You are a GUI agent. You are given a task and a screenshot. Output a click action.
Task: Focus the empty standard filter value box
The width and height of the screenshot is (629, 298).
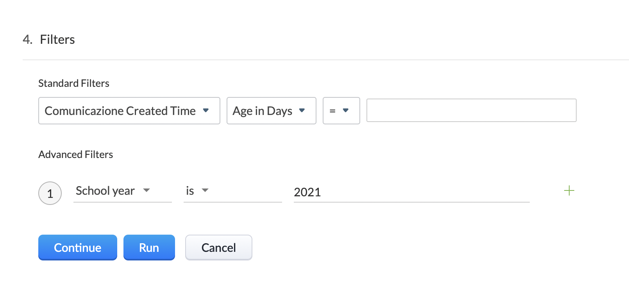471,110
